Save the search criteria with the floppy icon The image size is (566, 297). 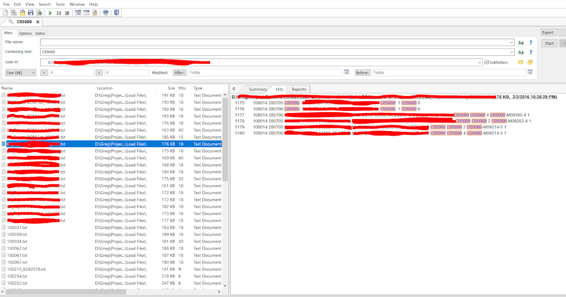tap(31, 13)
